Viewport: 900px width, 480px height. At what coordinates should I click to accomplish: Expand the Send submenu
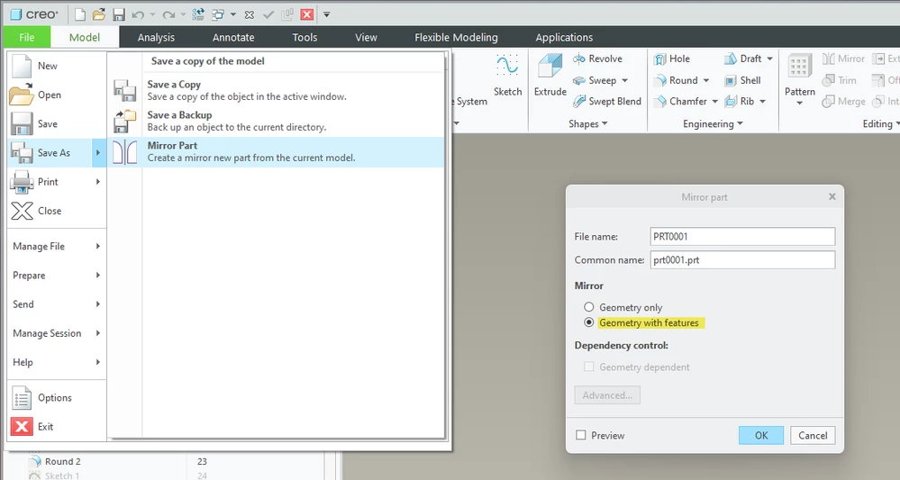coord(57,304)
